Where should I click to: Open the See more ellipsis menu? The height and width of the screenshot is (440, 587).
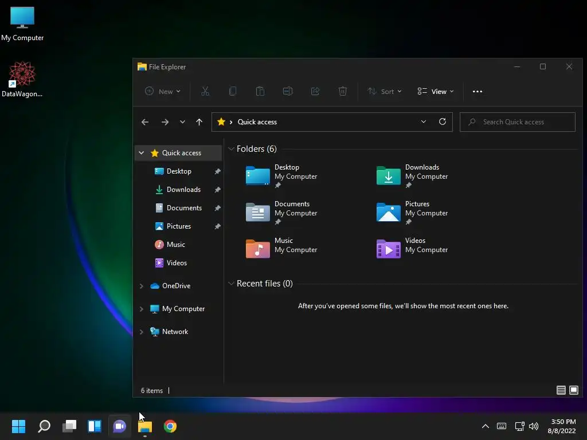coord(478,91)
